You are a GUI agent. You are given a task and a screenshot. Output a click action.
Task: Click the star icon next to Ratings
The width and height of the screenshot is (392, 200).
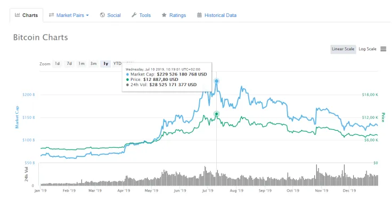(164, 15)
